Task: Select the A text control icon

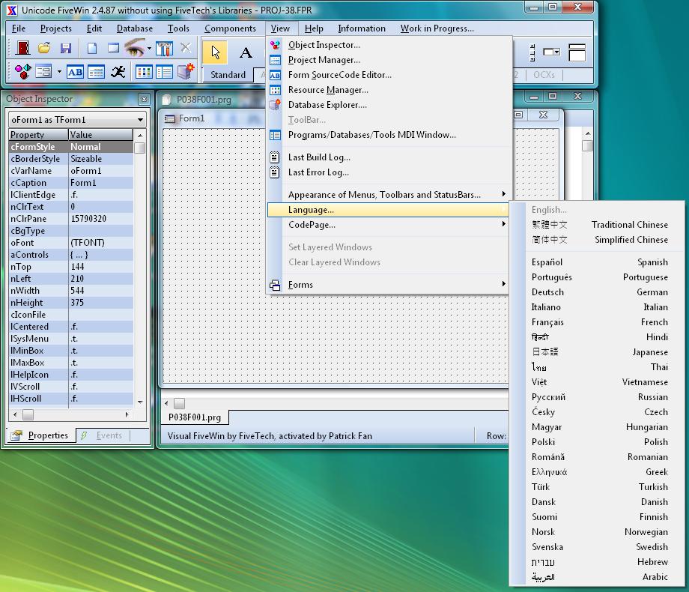Action: tap(245, 54)
